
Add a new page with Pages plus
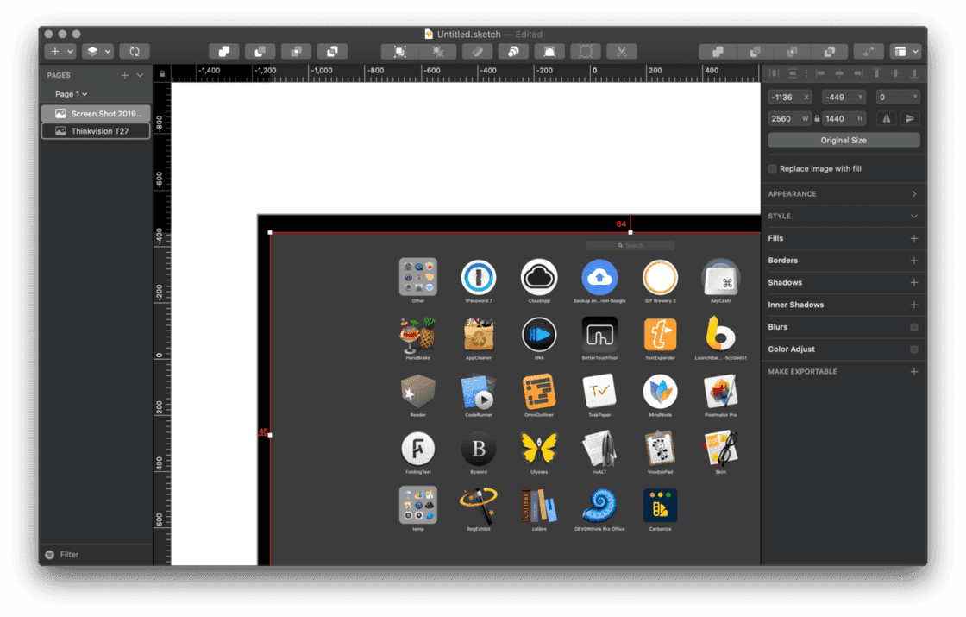click(125, 74)
